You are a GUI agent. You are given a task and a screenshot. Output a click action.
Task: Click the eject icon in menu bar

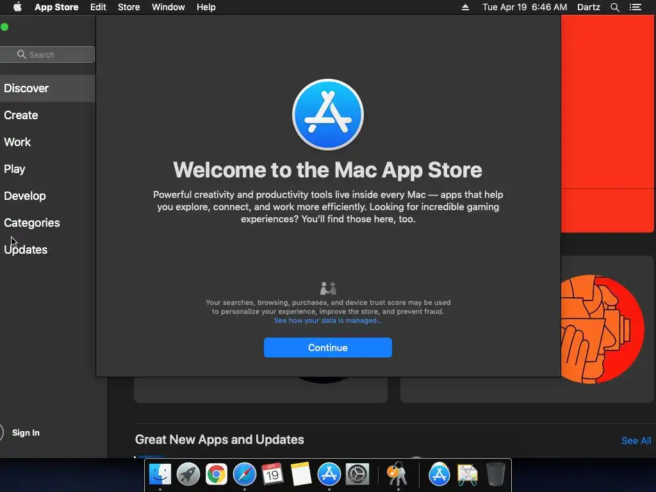point(465,7)
